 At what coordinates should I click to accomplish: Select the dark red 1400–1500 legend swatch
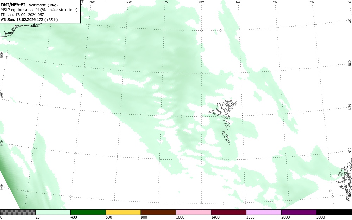coord(228,212)
